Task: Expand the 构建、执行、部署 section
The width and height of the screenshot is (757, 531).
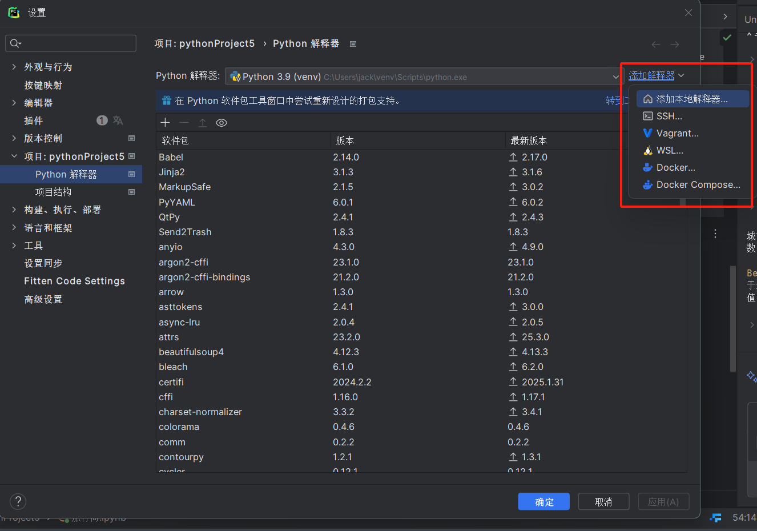Action: point(14,210)
